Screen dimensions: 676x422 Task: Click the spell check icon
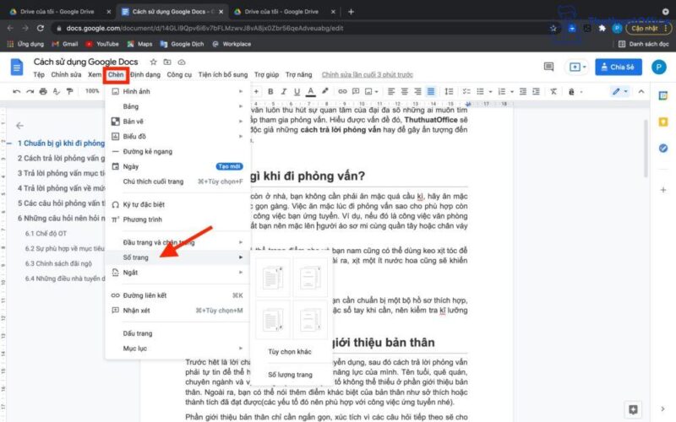[x=56, y=91]
